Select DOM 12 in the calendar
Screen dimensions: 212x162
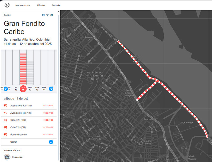[x=30, y=89]
